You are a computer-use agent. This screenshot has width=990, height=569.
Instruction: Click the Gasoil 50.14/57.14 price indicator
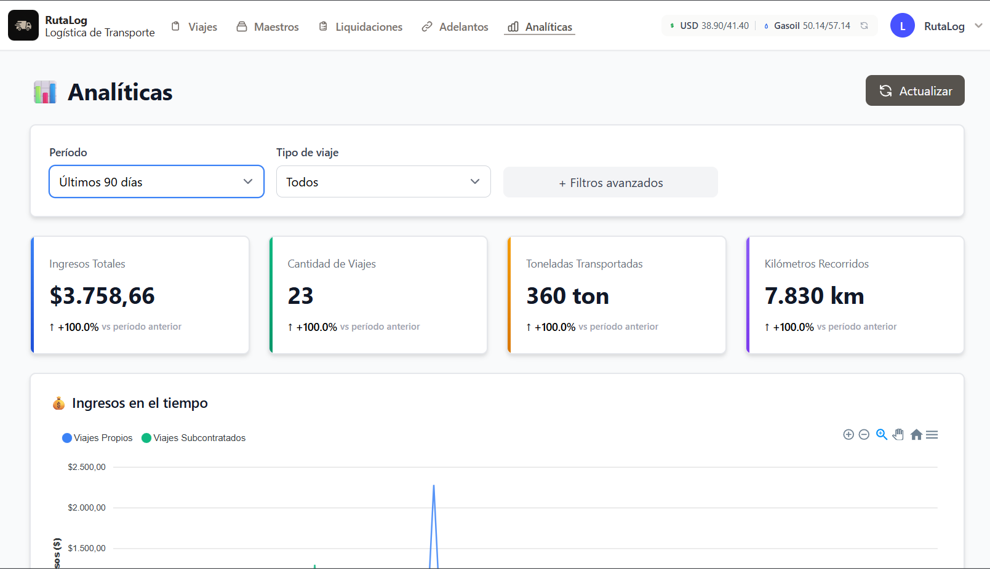807,26
